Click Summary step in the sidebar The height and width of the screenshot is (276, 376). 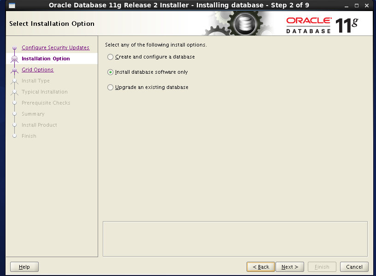tap(33, 114)
